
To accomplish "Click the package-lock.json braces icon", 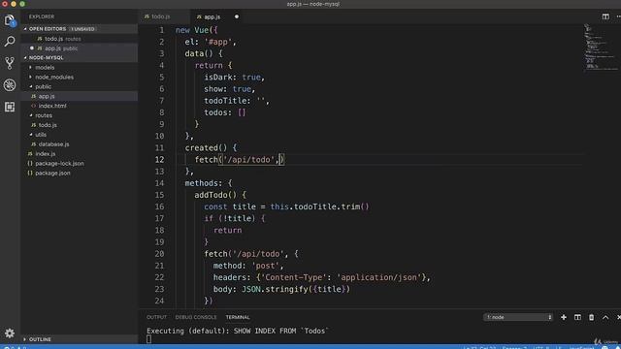I will click(30, 164).
